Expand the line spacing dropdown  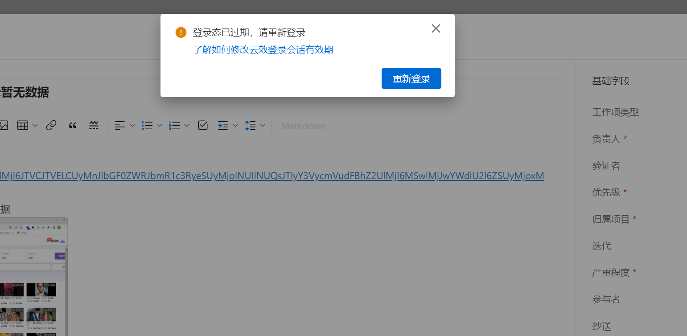(263, 125)
